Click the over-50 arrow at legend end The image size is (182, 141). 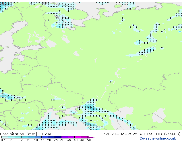pyautogui.click(x=91, y=137)
